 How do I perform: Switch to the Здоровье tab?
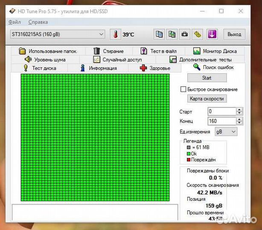(x=155, y=68)
